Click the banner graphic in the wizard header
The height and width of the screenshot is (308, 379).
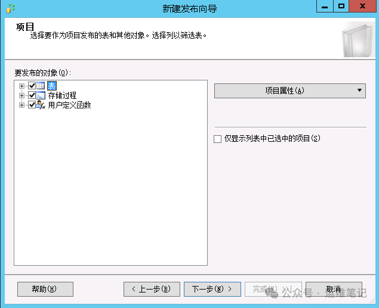tap(358, 39)
